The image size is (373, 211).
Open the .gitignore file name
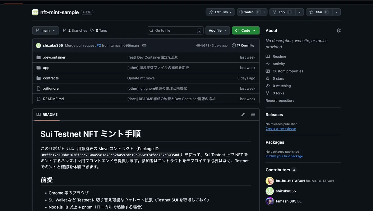(x=51, y=88)
